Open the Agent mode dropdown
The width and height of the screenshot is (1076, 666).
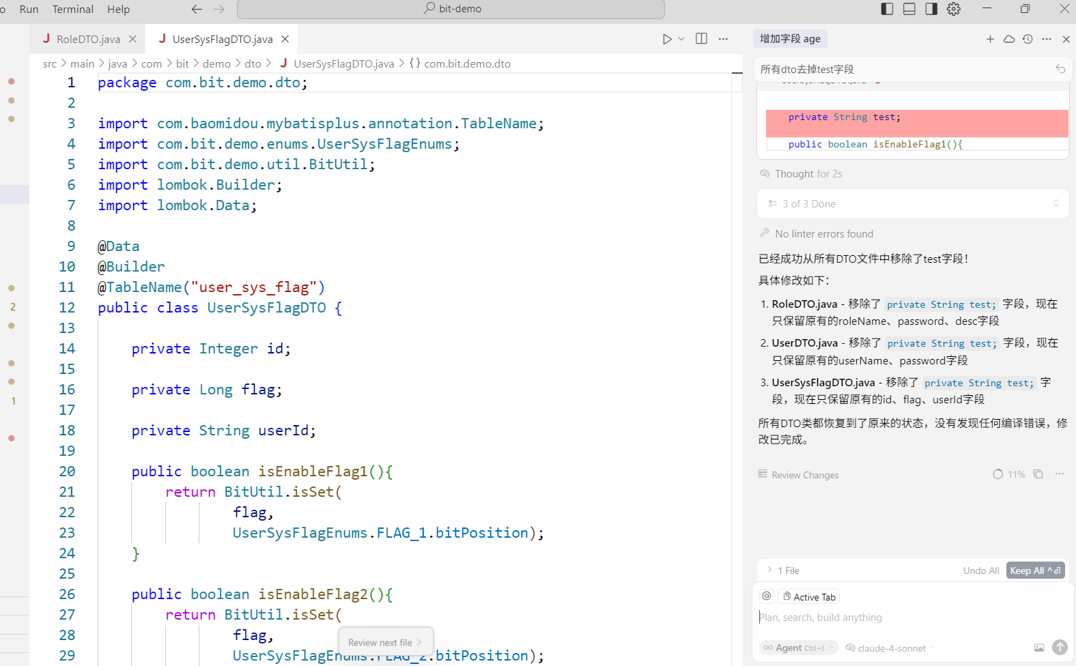point(799,648)
